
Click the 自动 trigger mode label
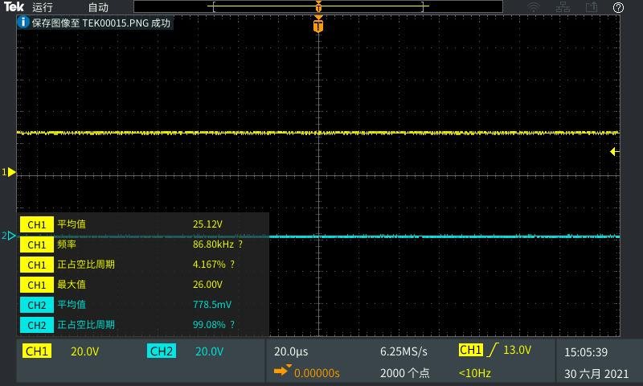[x=98, y=7]
